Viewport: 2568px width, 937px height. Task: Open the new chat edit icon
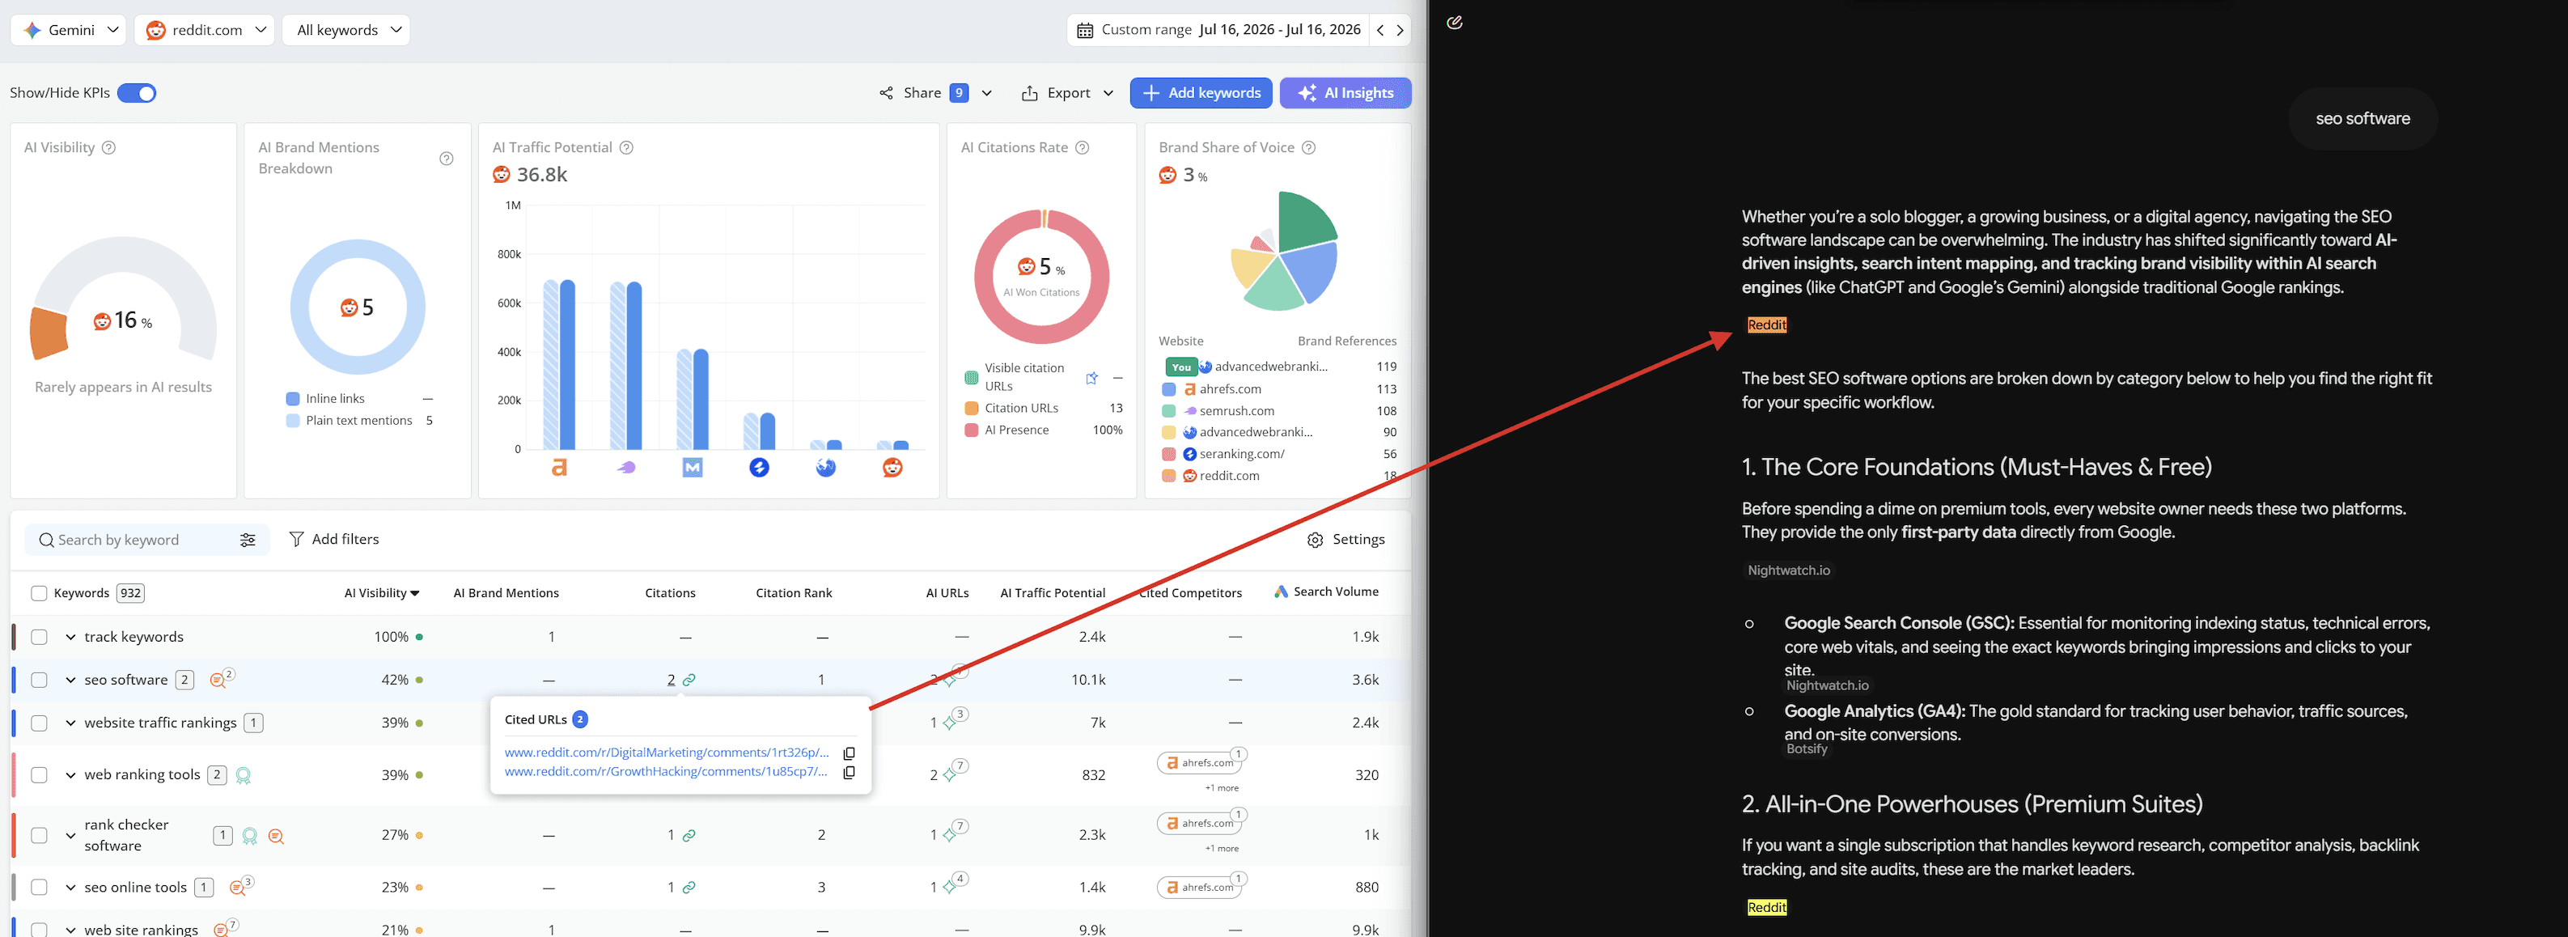[x=1455, y=22]
